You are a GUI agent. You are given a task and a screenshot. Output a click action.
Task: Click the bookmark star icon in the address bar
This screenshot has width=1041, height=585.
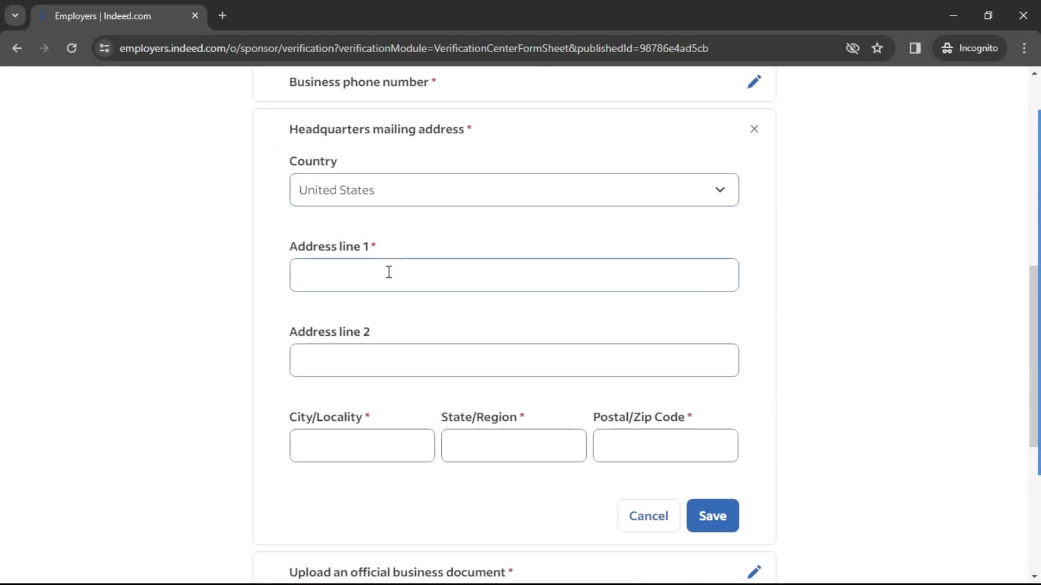coord(879,48)
